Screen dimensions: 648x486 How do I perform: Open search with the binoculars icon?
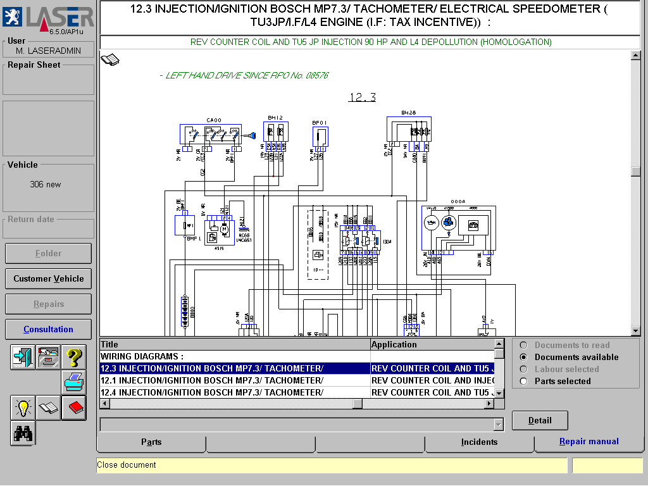coord(23,433)
